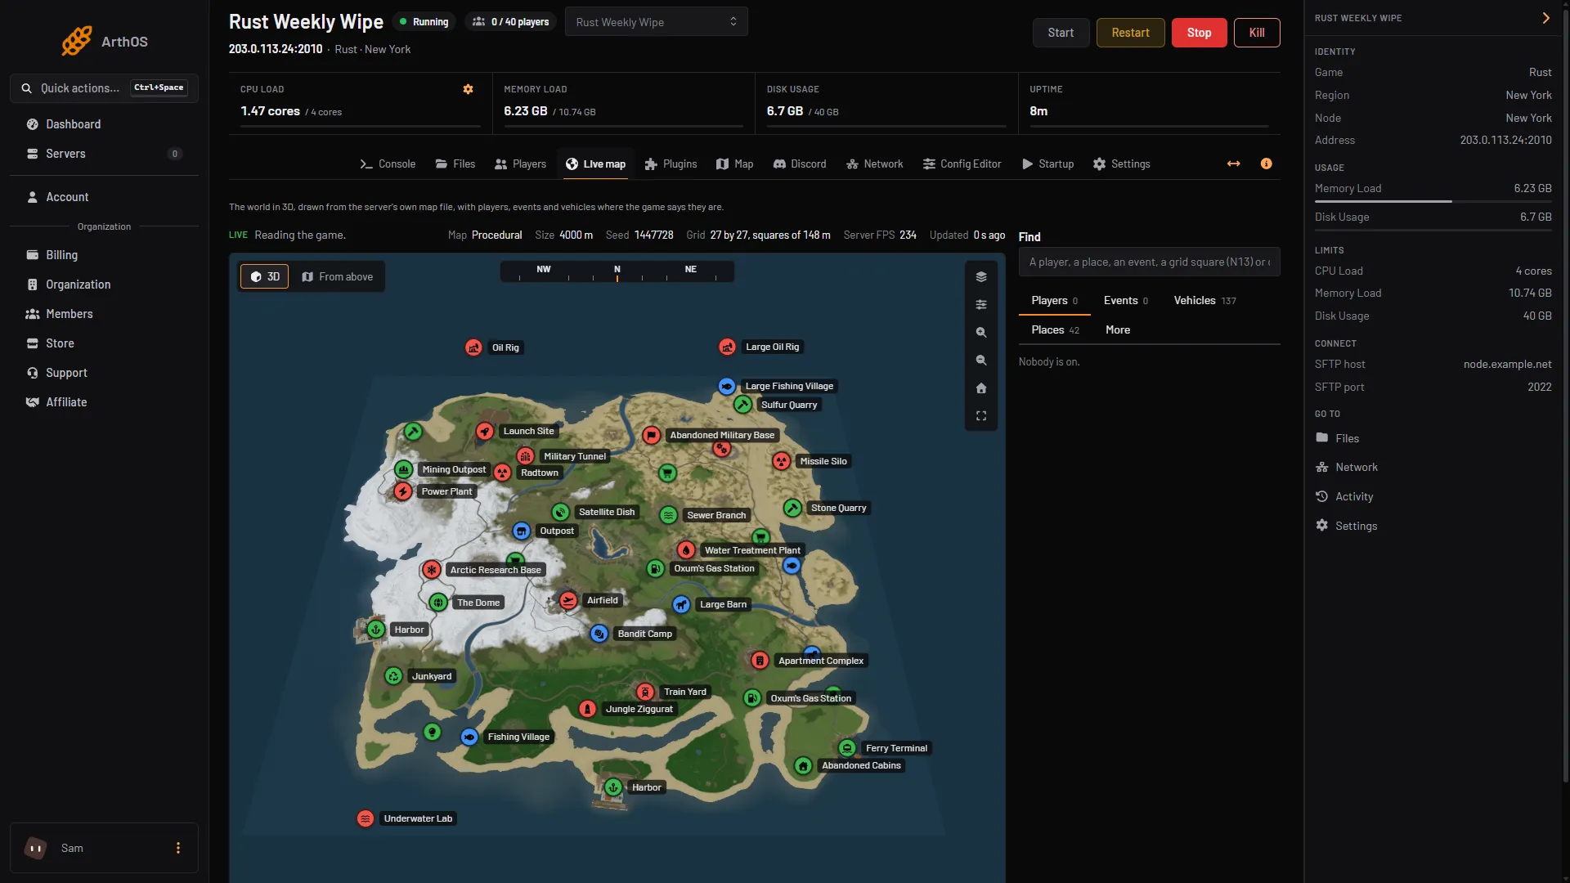Enter fullscreen map view
This screenshot has height=883, width=1570.
(981, 416)
